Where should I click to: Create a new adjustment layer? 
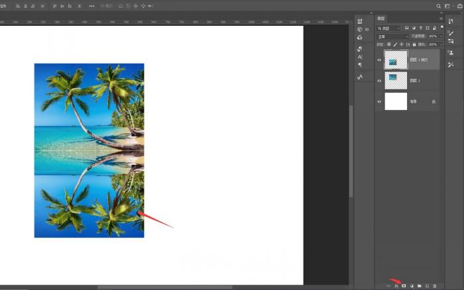pyautogui.click(x=412, y=285)
